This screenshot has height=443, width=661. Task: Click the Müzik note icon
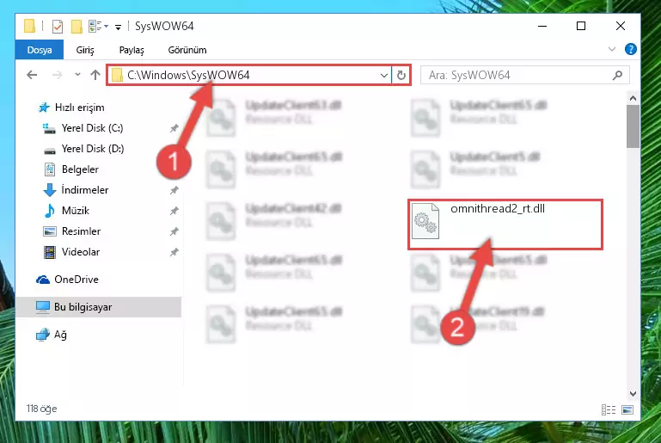50,211
